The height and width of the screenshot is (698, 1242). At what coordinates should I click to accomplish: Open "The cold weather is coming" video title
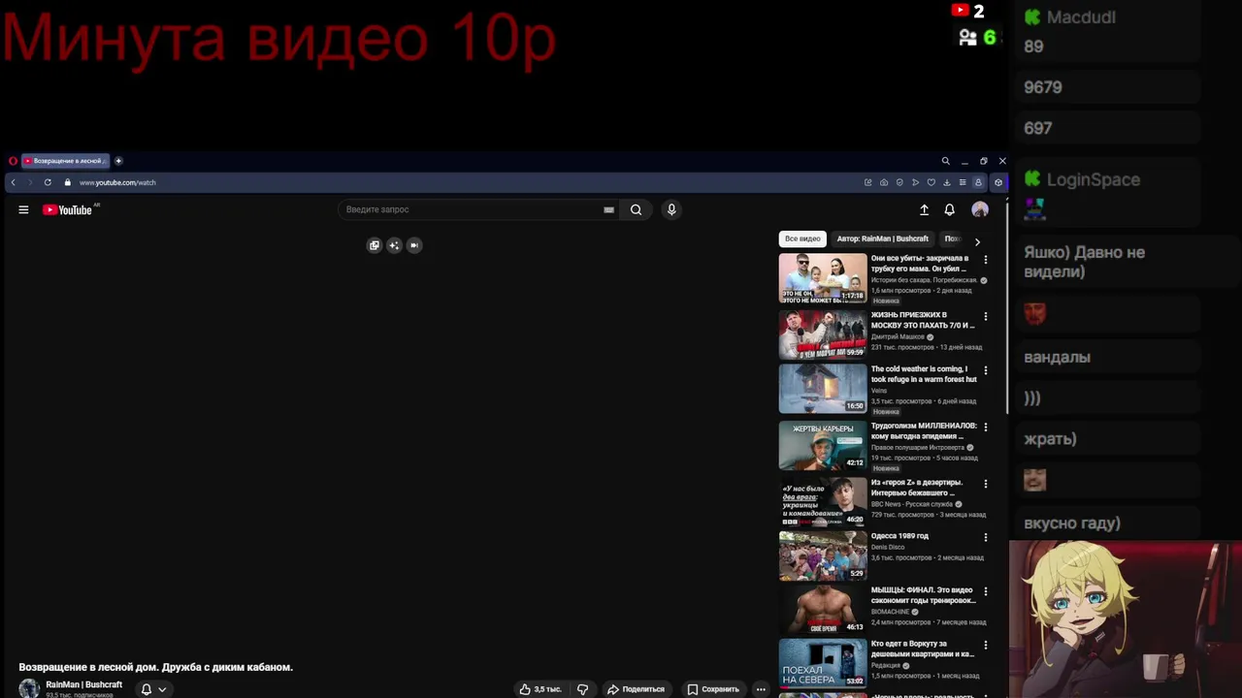tap(924, 374)
